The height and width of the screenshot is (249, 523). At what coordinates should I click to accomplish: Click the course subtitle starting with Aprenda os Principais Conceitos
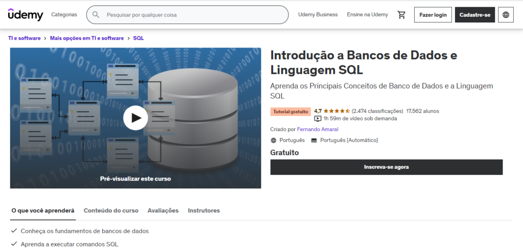click(382, 91)
